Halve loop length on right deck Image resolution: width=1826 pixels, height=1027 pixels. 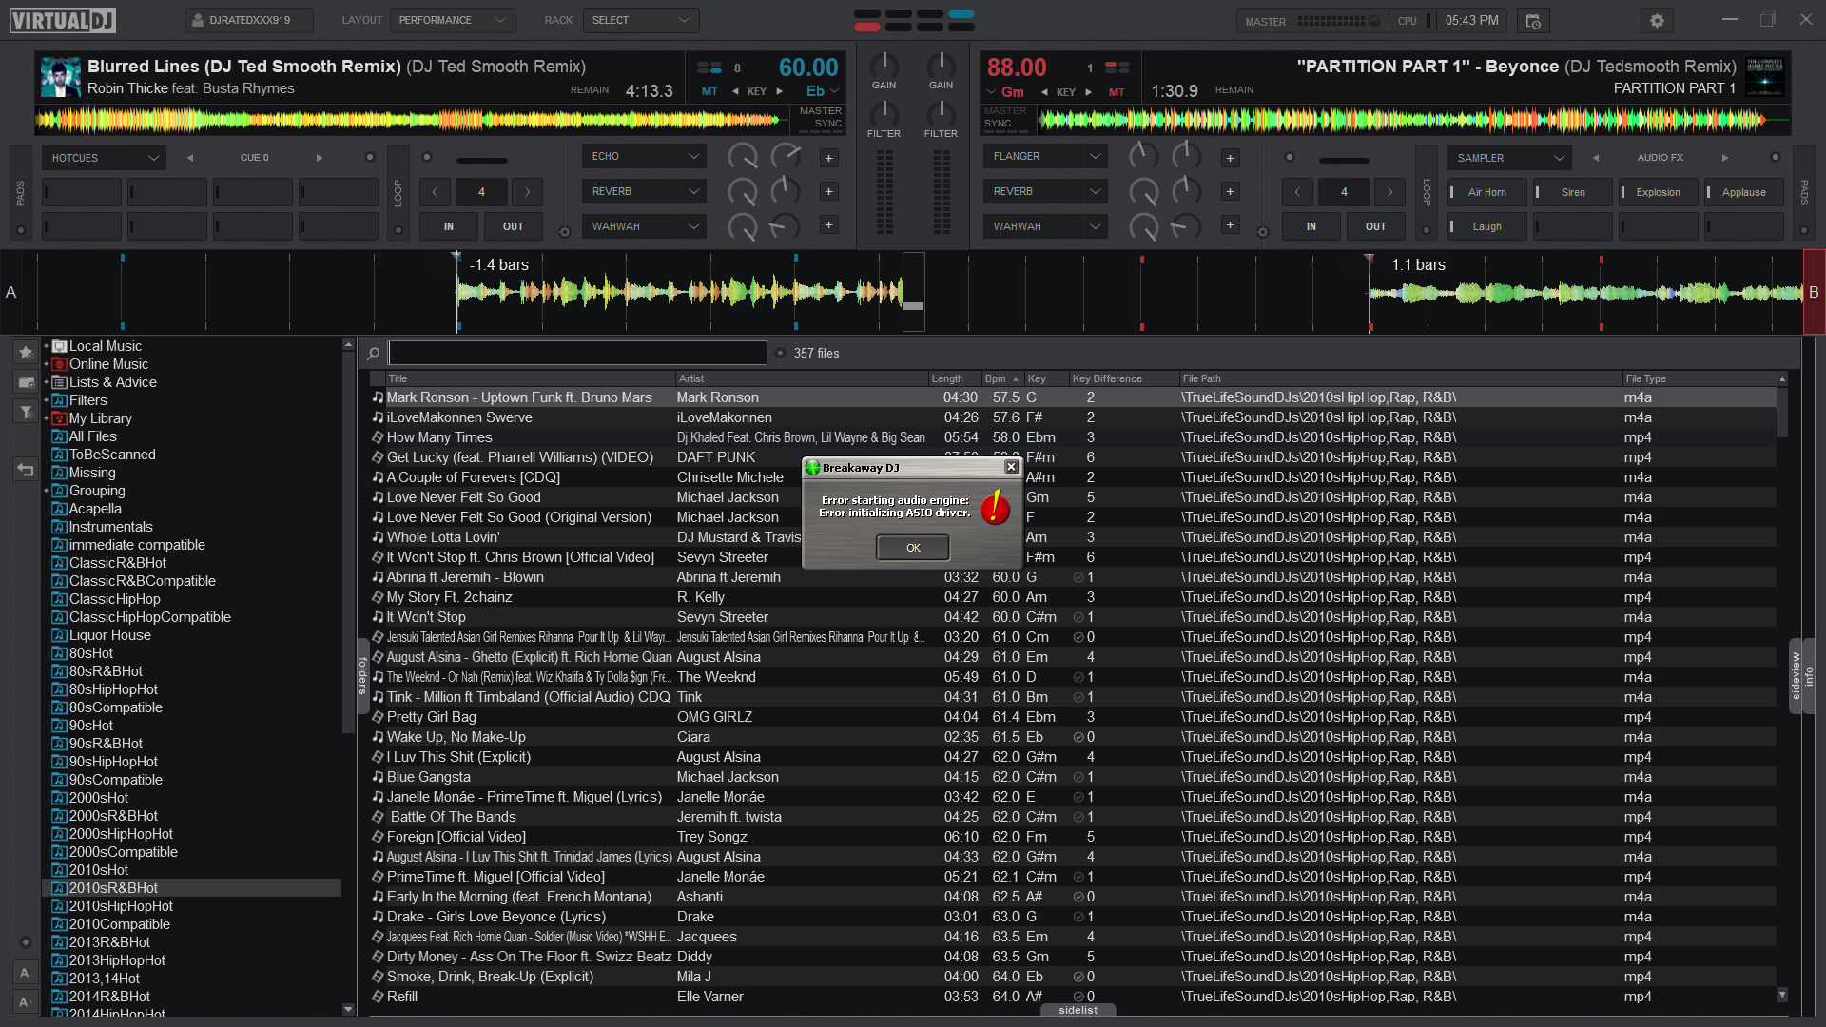click(x=1297, y=192)
